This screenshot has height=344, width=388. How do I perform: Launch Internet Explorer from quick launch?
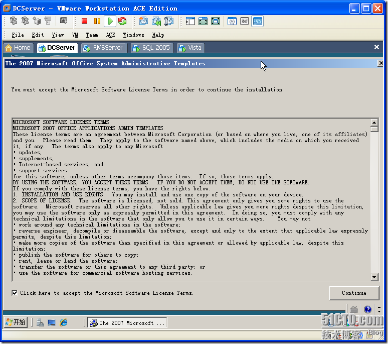pos(64,322)
